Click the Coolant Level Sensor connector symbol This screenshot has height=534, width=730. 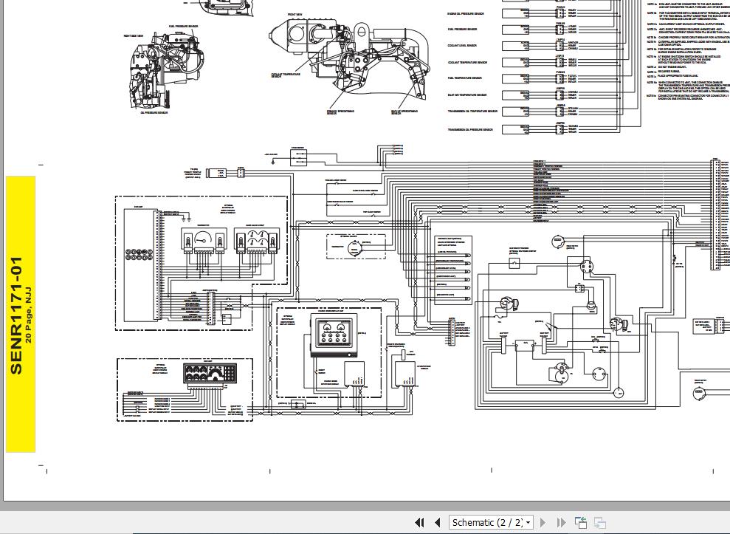point(560,44)
